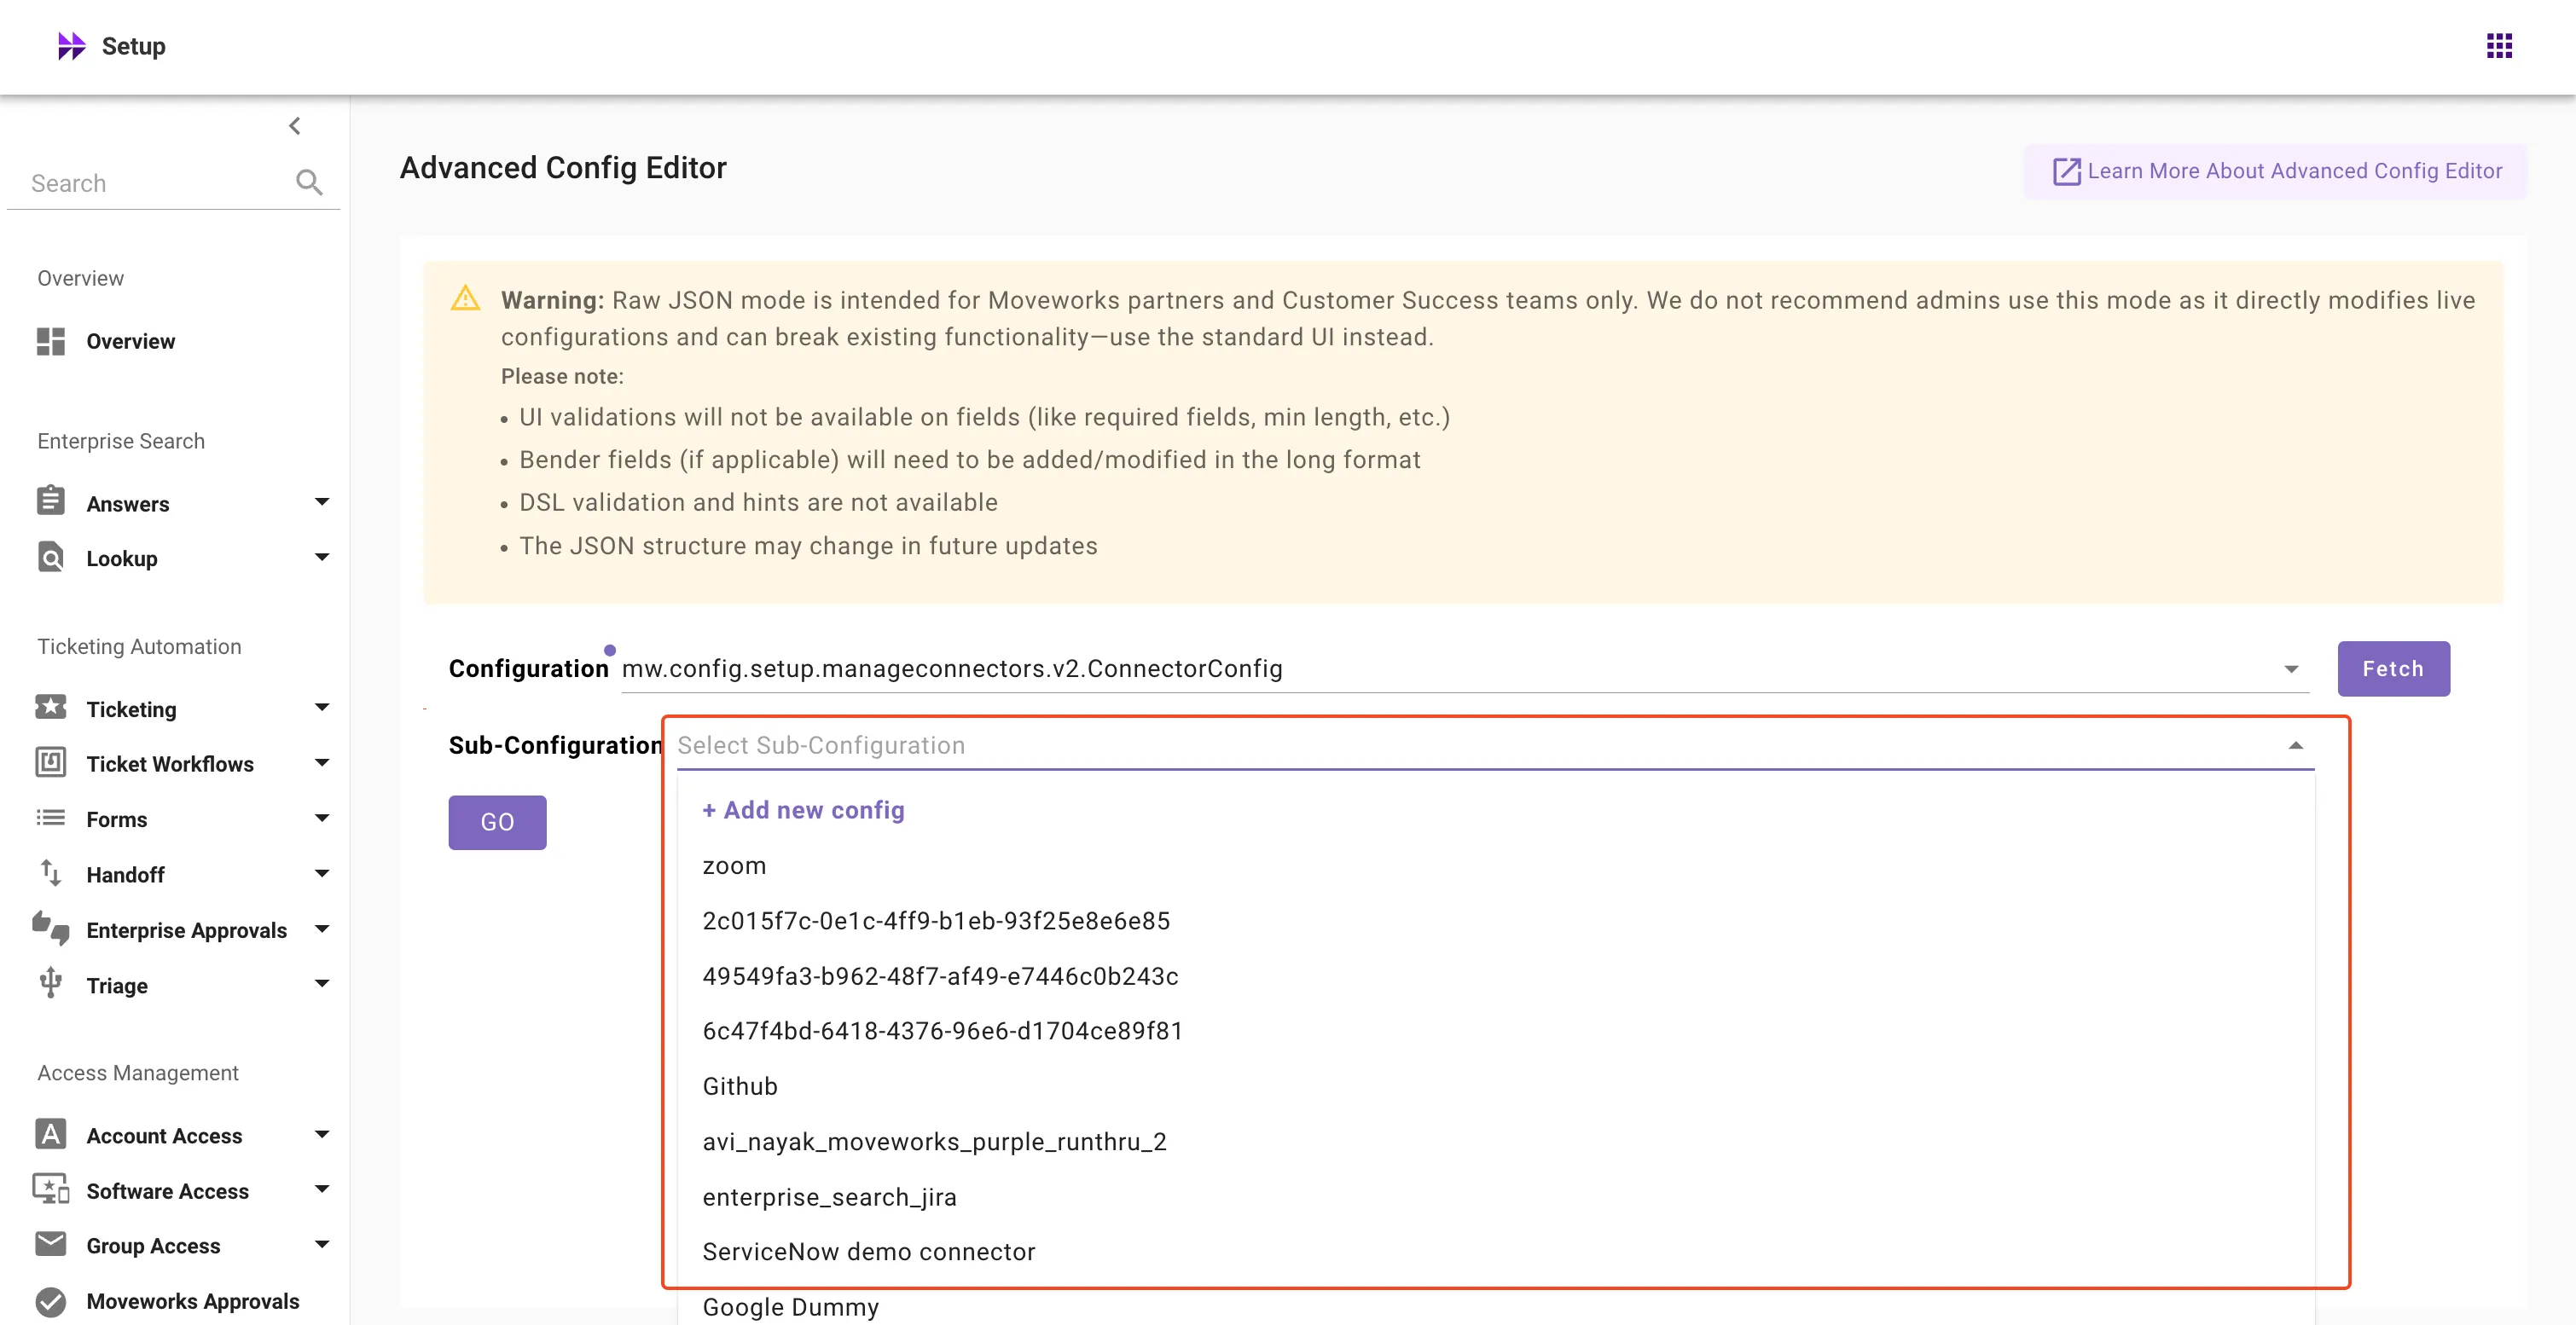The height and width of the screenshot is (1325, 2576).
Task: Pick the enterprise_search_jira option
Action: [829, 1197]
